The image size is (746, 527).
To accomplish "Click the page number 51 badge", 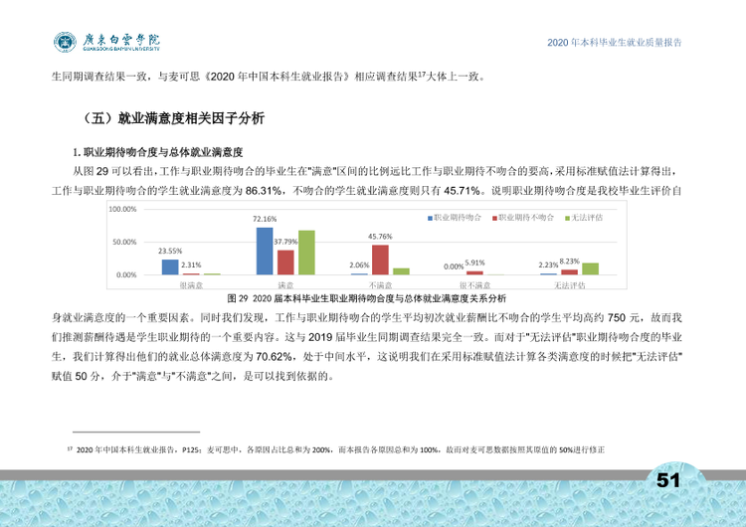I will pos(668,480).
